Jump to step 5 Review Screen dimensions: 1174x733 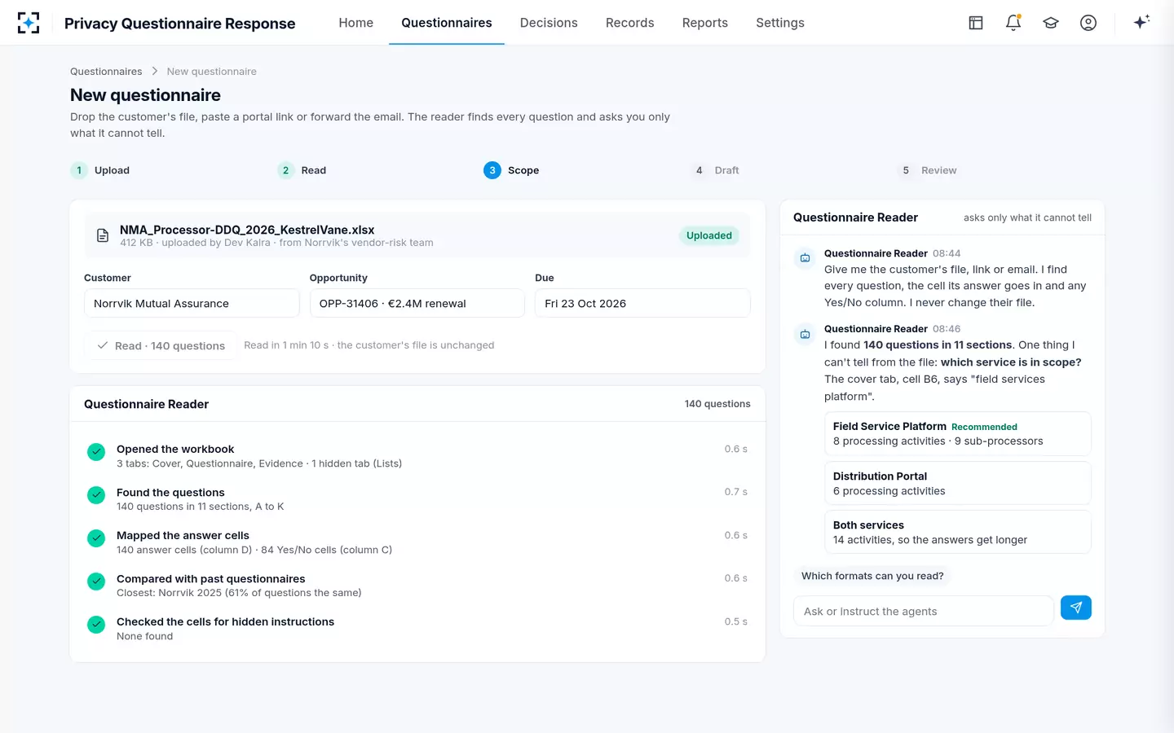pyautogui.click(x=927, y=170)
